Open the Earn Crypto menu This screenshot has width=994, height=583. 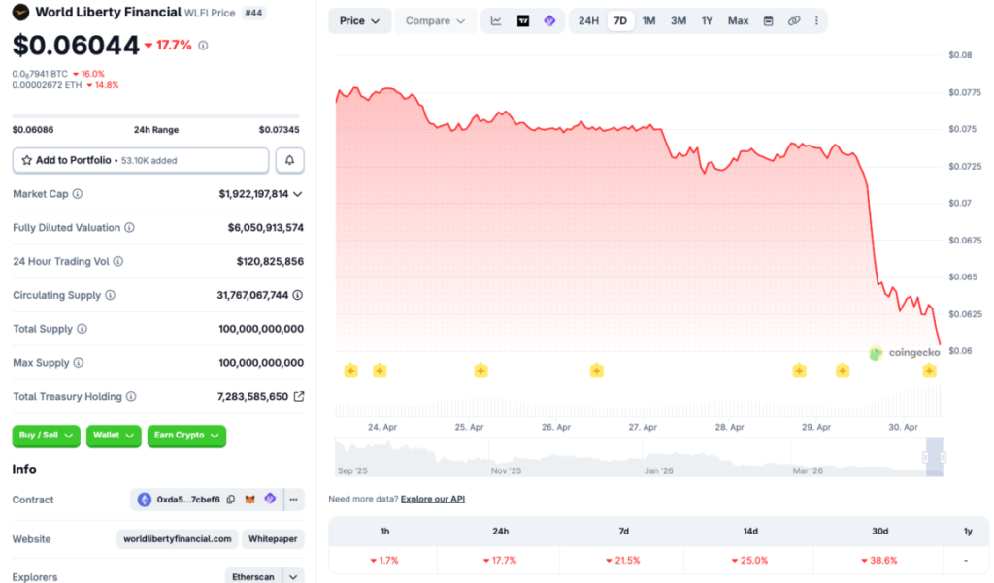(187, 436)
